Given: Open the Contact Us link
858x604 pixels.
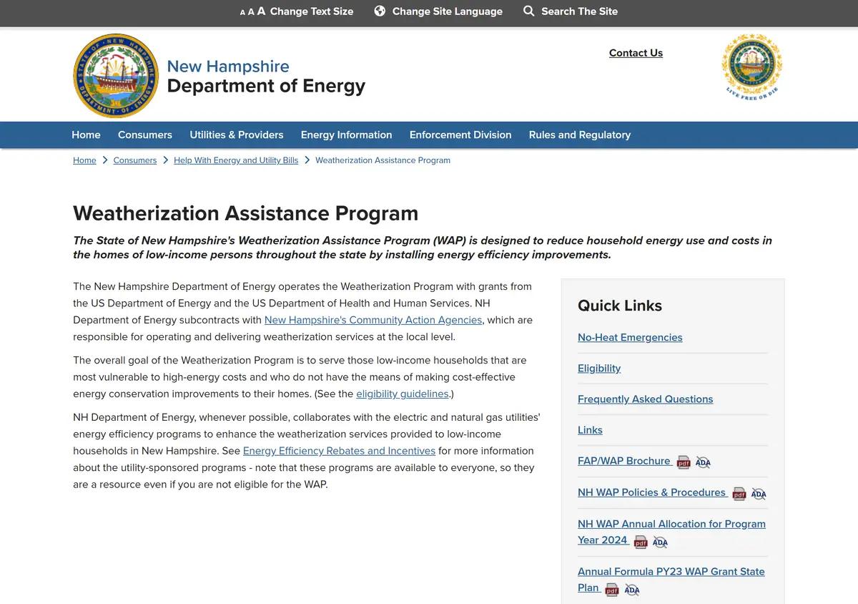Looking at the screenshot, I should (x=636, y=53).
